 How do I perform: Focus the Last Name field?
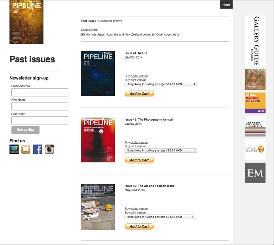[x=39, y=120]
